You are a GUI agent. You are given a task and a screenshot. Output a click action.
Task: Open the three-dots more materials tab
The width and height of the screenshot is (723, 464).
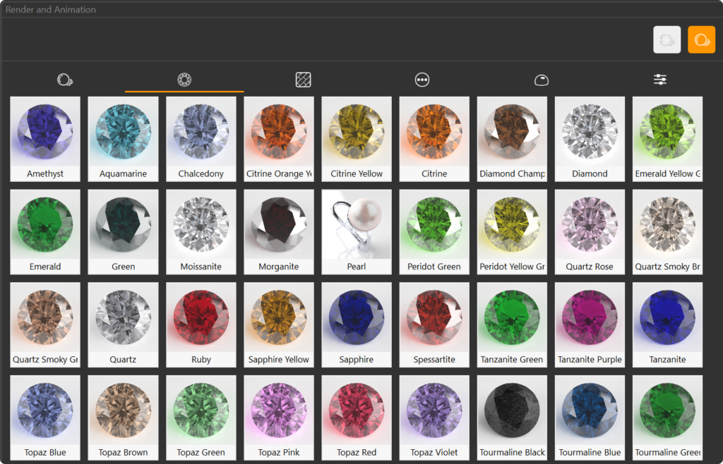[x=422, y=80]
